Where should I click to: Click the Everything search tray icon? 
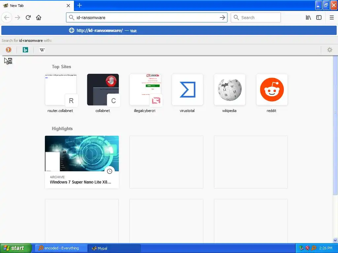314,248
